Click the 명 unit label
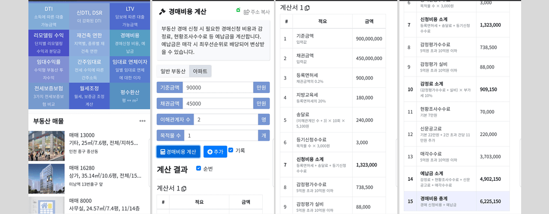Image resolution: width=549 pixels, height=214 pixels. click(x=264, y=120)
